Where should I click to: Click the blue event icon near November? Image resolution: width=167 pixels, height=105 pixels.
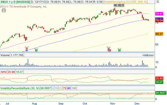108,50
